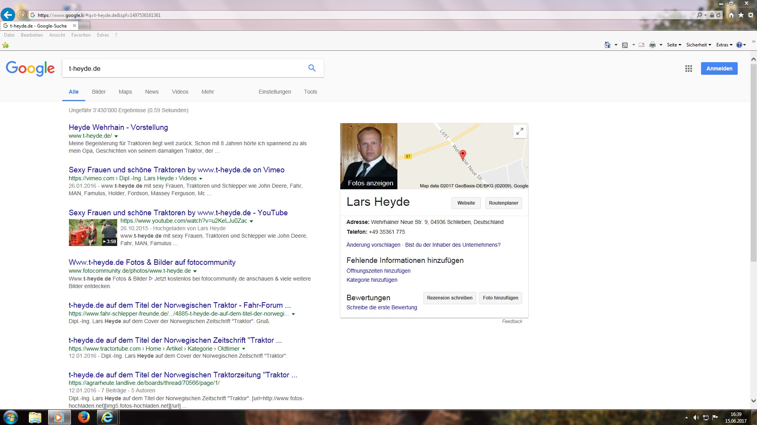757x425 pixels.
Task: Click Lars Heyde photo Fotos anzeigen
Action: pyautogui.click(x=369, y=156)
